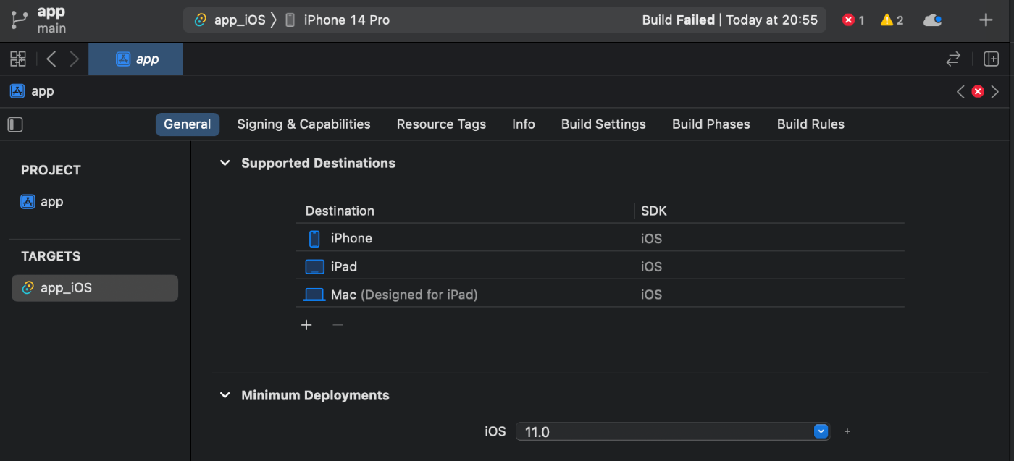Click the red error icon in jump bar
1014x461 pixels.
point(978,92)
